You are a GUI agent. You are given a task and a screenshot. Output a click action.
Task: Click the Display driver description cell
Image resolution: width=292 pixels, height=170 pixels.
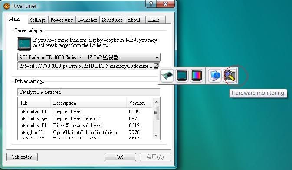pyautogui.click(x=68, y=112)
